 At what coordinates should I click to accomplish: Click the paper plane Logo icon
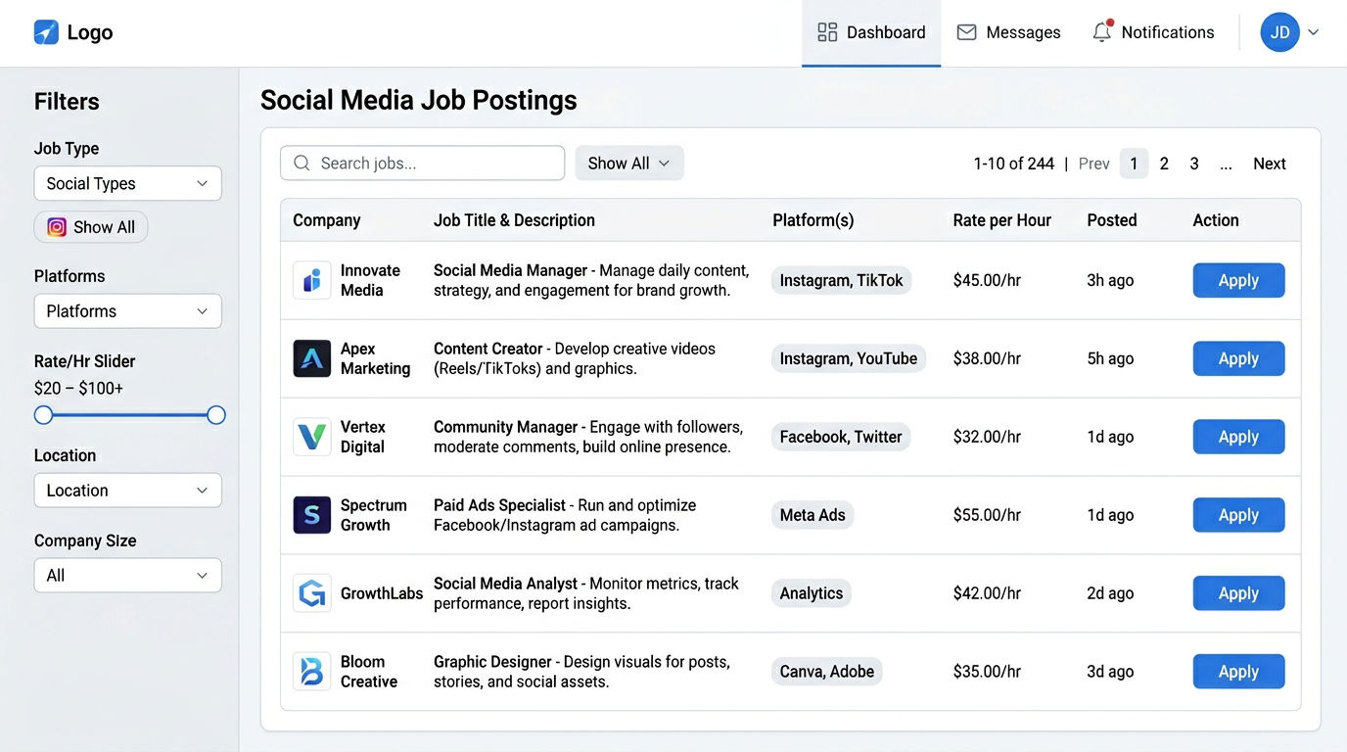point(46,32)
